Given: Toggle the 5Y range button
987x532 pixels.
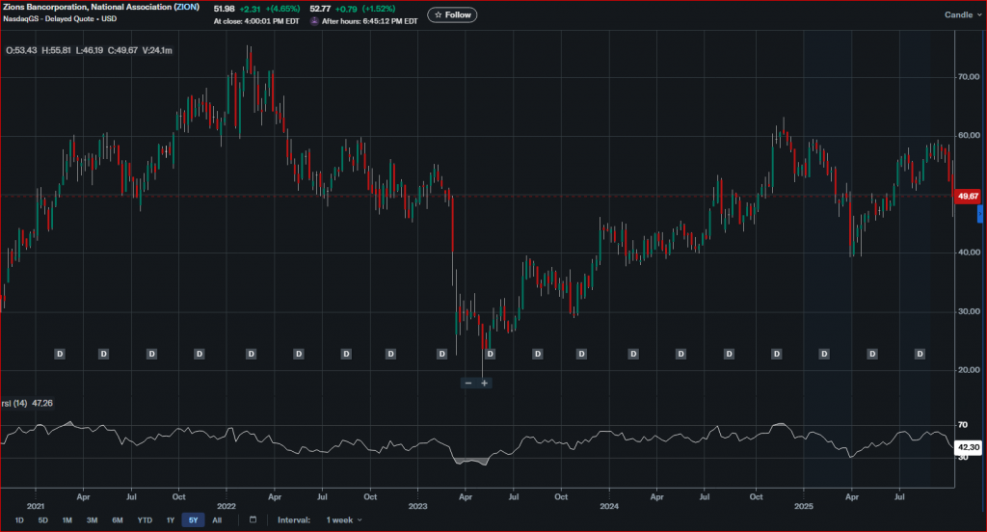Looking at the screenshot, I should [x=193, y=519].
